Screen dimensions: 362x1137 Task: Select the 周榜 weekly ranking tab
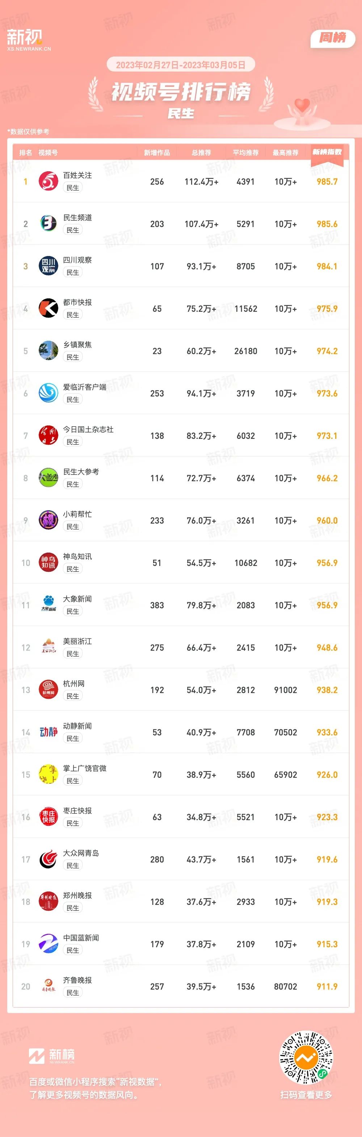[333, 38]
